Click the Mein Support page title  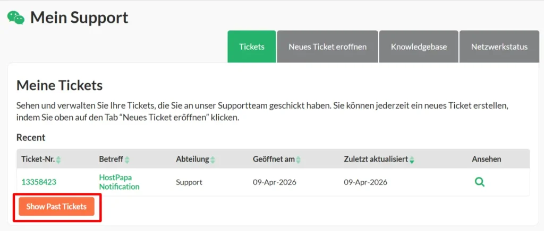point(79,17)
